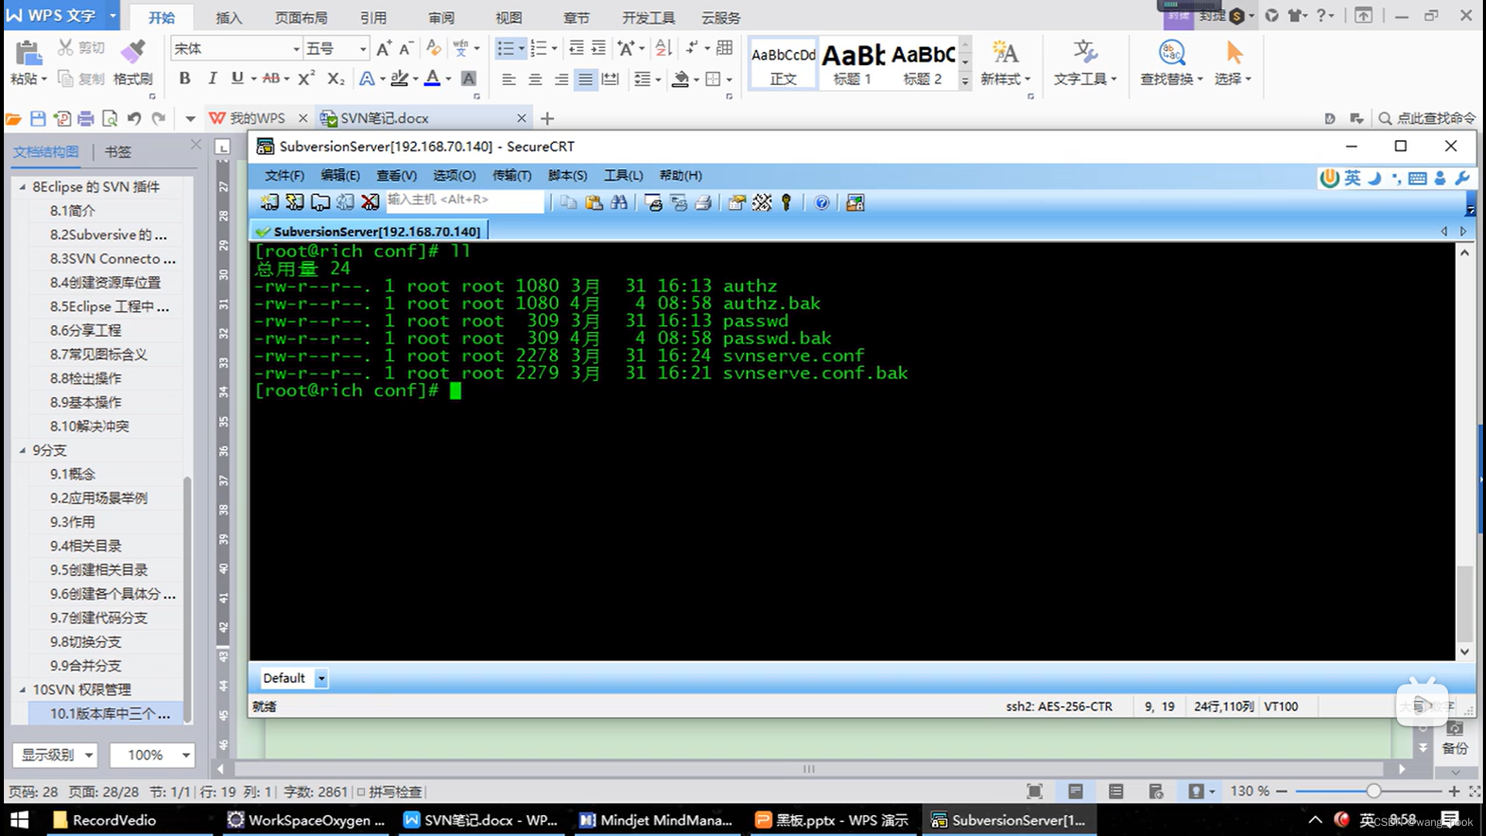Screen dimensions: 1486x836
Task: Click the Paste icon in WPS ribbon
Action: coord(28,53)
